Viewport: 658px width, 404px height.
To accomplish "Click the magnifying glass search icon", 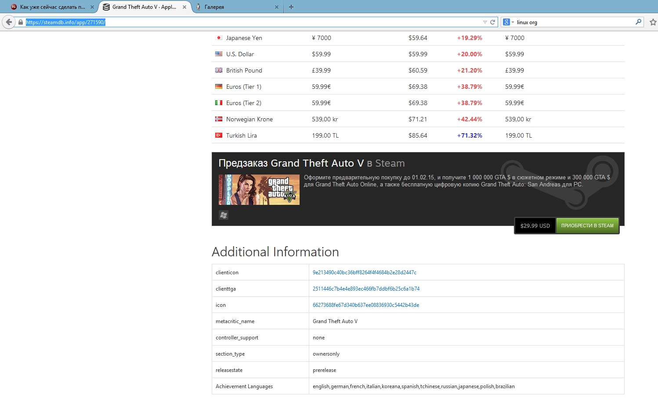I will pos(639,22).
